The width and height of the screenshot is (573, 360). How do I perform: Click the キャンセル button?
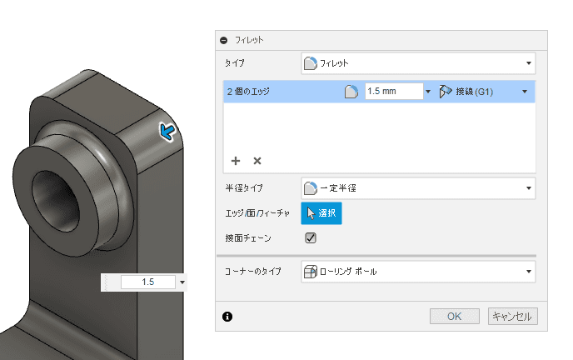tap(513, 316)
